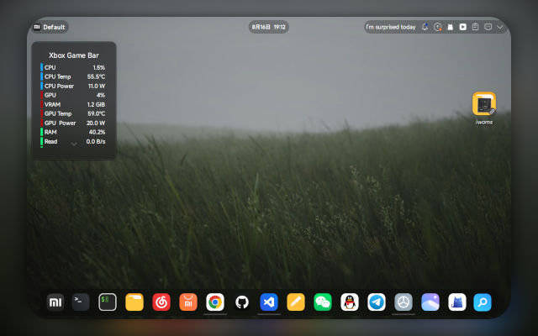Select the VRAM 1.2 GiB row
The width and height of the screenshot is (538, 336).
[x=73, y=104]
